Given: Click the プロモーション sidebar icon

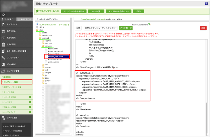Looking at the screenshot, I should click(x=4, y=57).
